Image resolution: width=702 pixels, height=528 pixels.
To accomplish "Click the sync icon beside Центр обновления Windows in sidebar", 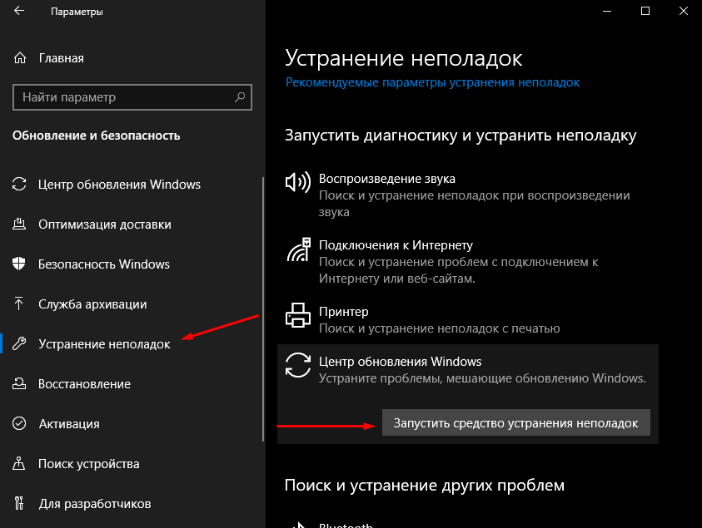I will pos(19,185).
